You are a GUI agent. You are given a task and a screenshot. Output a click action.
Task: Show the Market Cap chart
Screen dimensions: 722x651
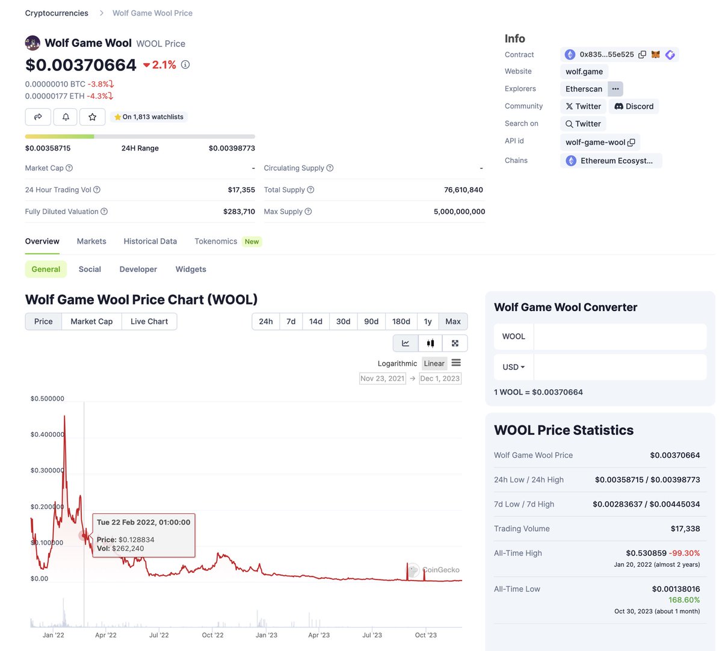91,321
